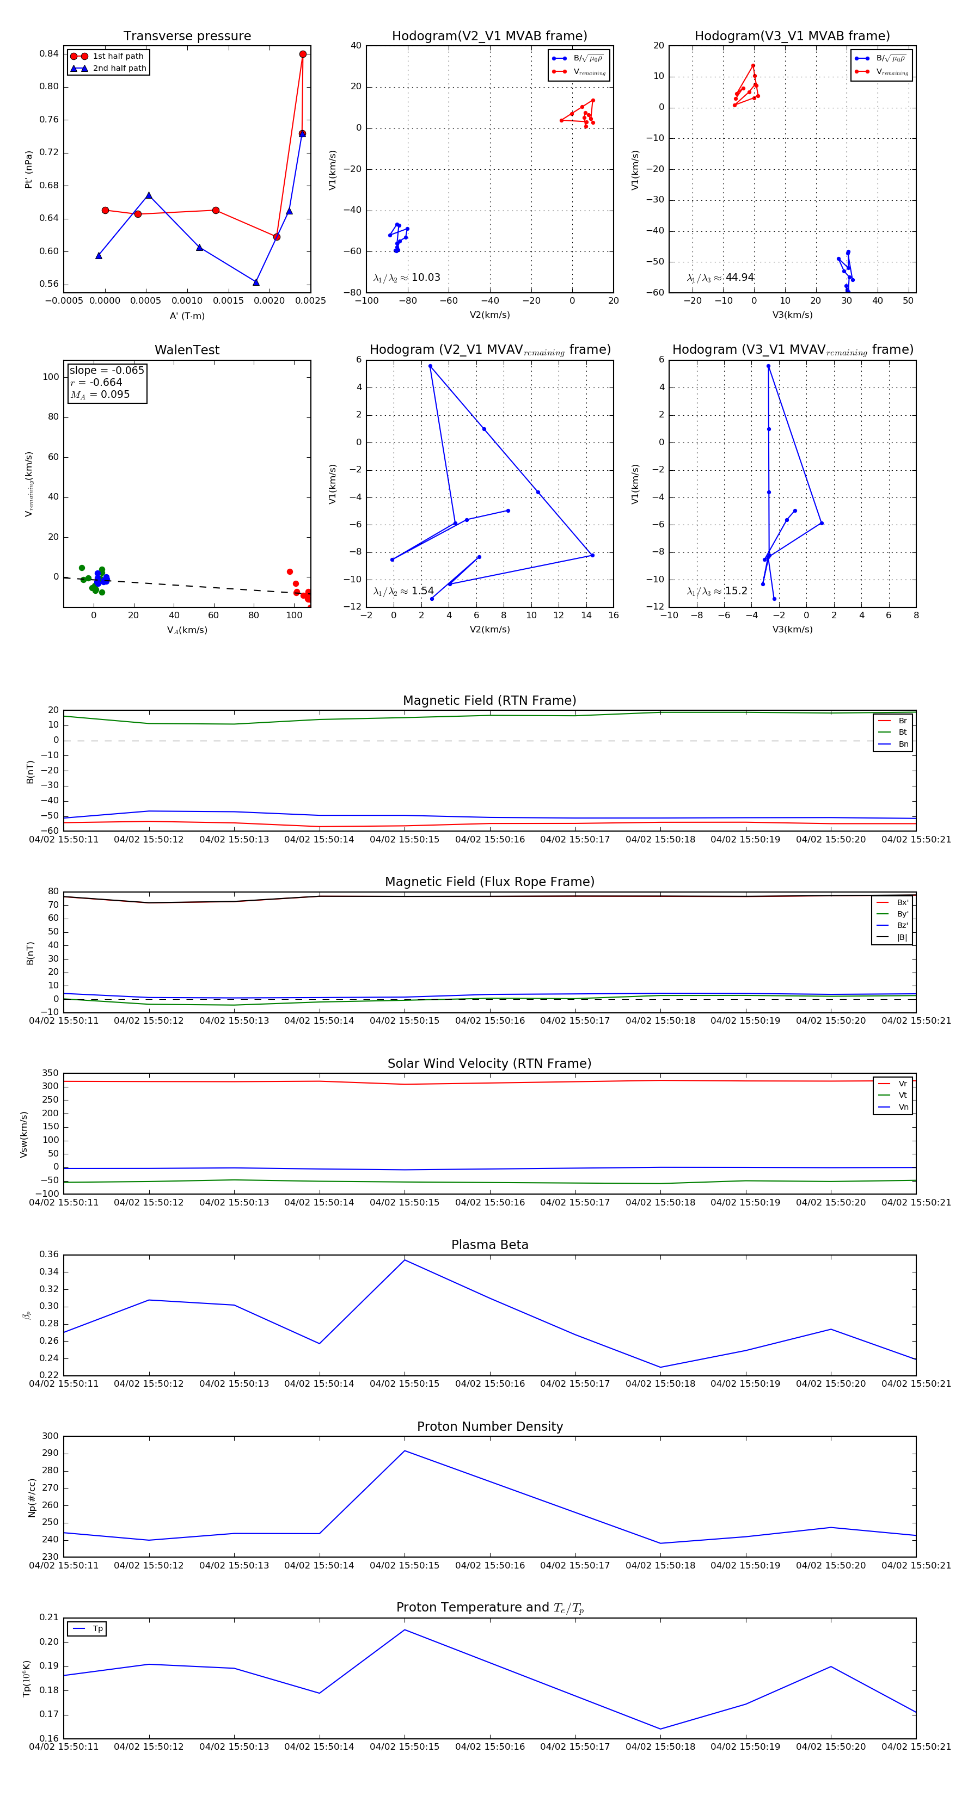
Task: Click the 'M_A = 0.095' annotation
Action: [x=100, y=395]
